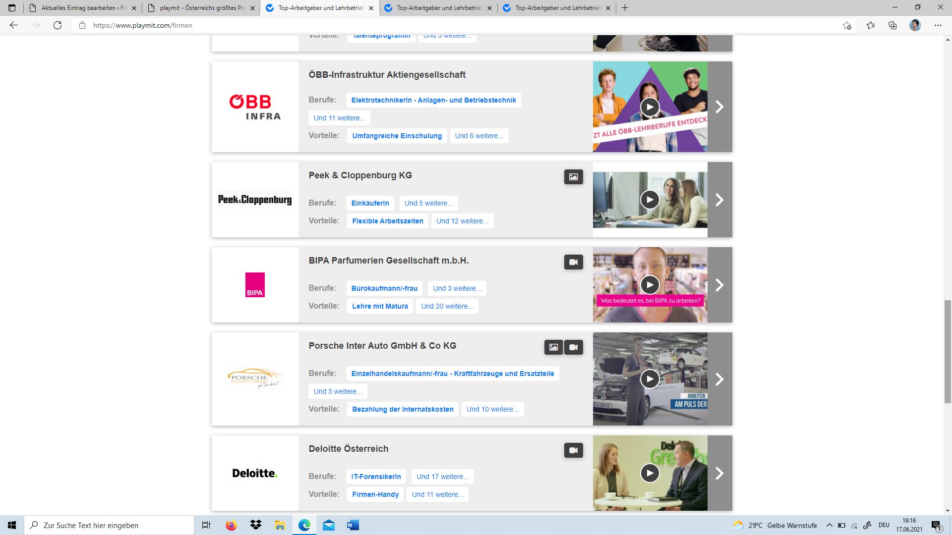Expand Deloitte Österreich card chevron arrow

click(719, 473)
